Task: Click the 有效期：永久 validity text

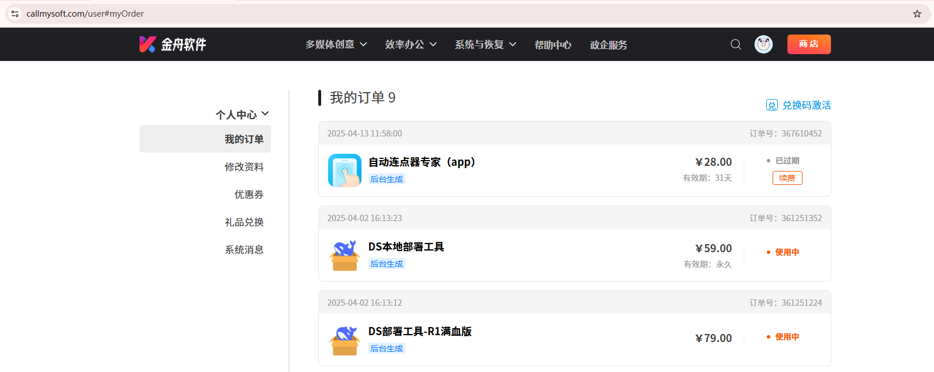Action: pos(707,264)
